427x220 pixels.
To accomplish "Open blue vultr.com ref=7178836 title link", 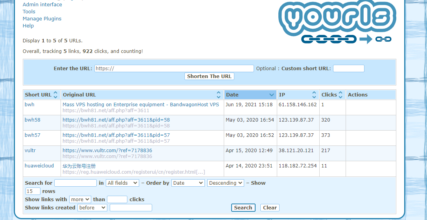I will (107, 150).
